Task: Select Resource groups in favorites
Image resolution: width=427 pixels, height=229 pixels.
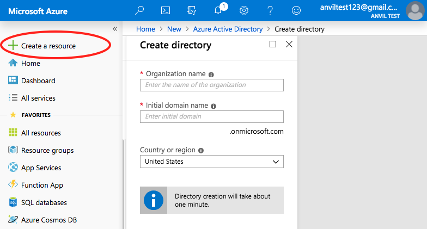Action: coord(47,150)
